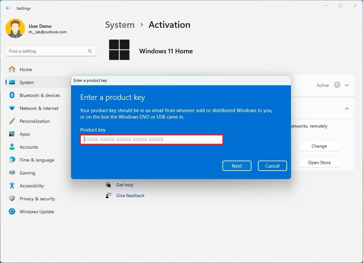Expand the Active activation state dropdown
Image resolution: width=363 pixels, height=263 pixels.
point(347,85)
